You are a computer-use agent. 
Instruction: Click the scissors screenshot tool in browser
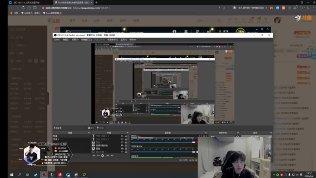click(x=295, y=8)
